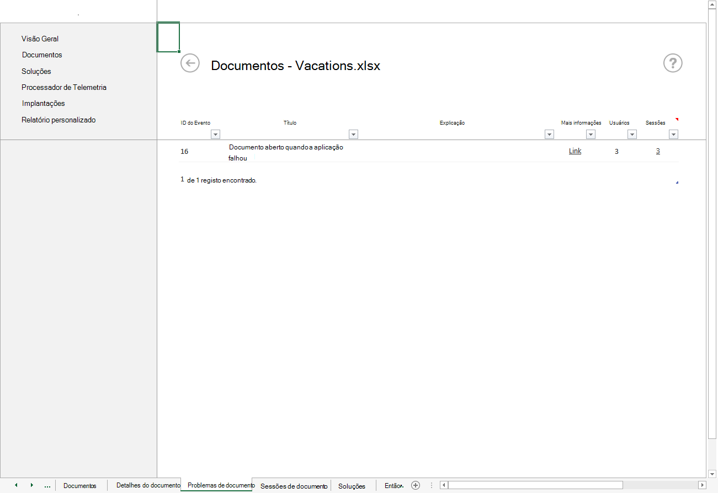Go to next sheet tabs with right arrow

tap(31, 485)
